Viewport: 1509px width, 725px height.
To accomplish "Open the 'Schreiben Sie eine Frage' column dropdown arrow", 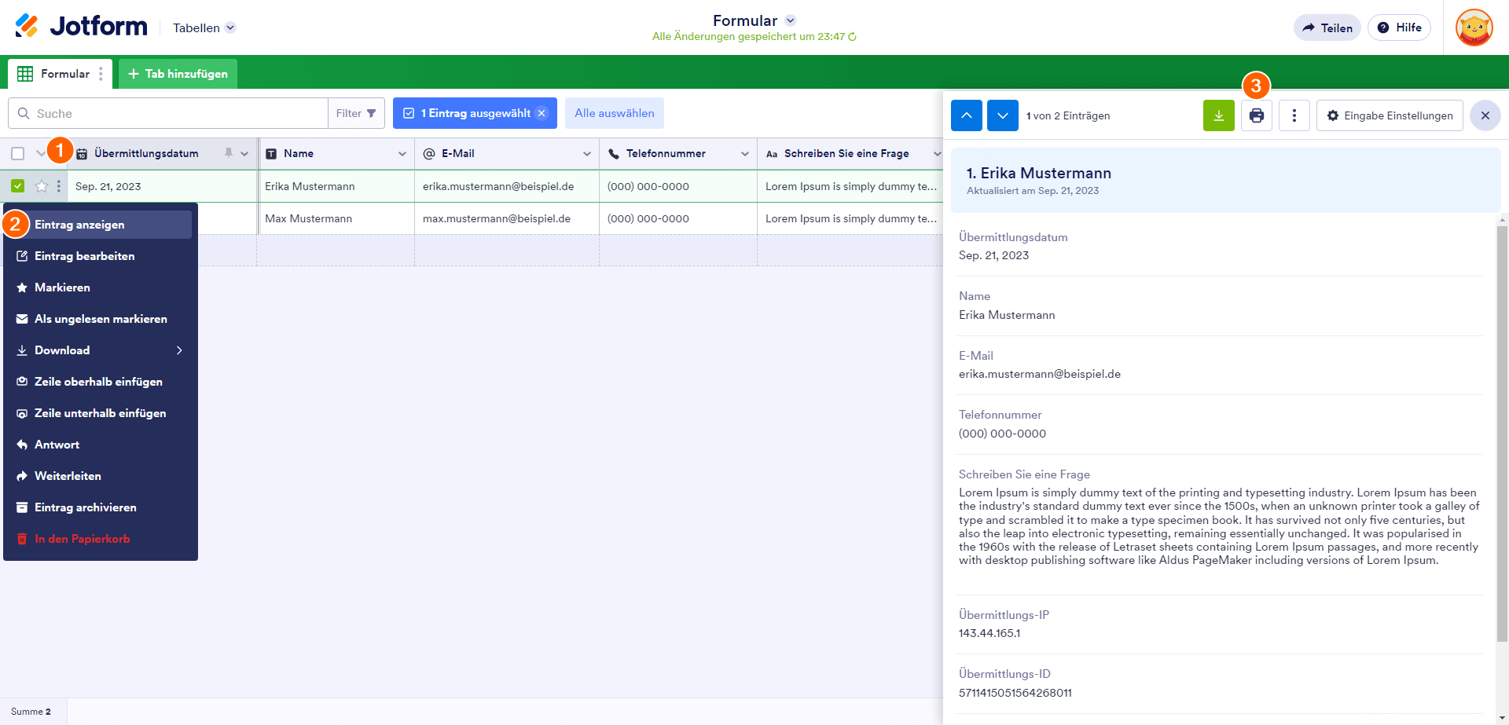I will (937, 154).
